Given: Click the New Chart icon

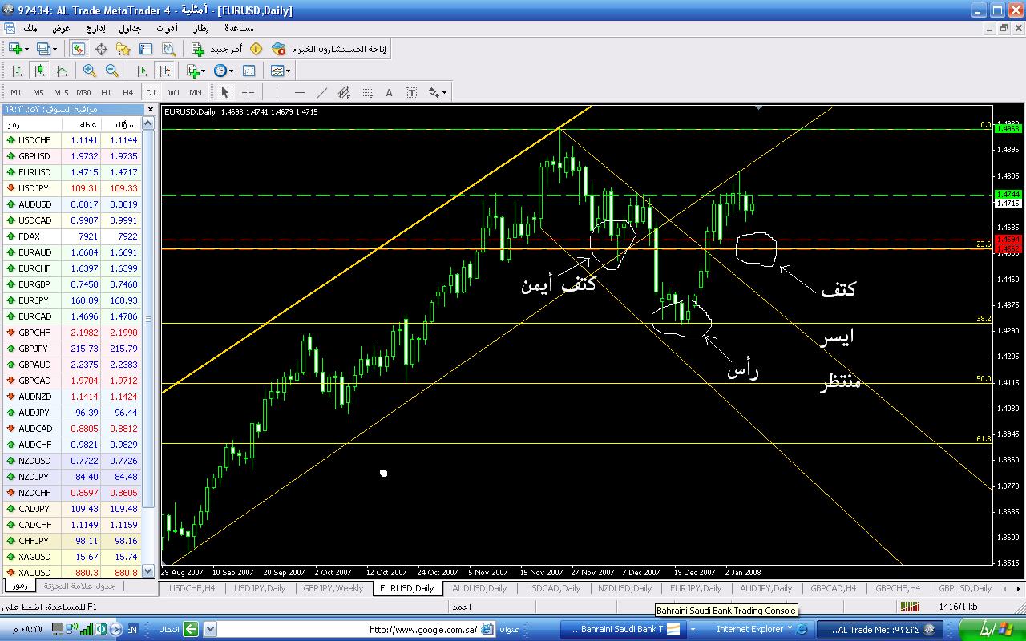Looking at the screenshot, I should 14,49.
